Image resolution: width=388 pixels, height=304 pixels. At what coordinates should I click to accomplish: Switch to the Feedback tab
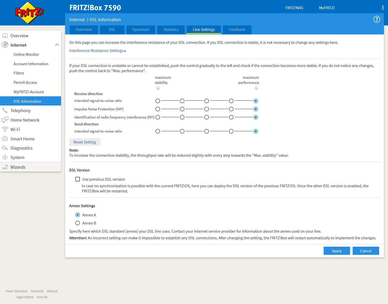coord(237,30)
